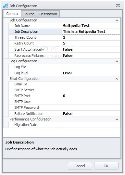Collapse the Email Configuration section

pyautogui.click(x=117, y=79)
